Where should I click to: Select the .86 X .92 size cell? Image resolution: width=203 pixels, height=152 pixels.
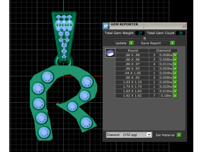(132, 78)
